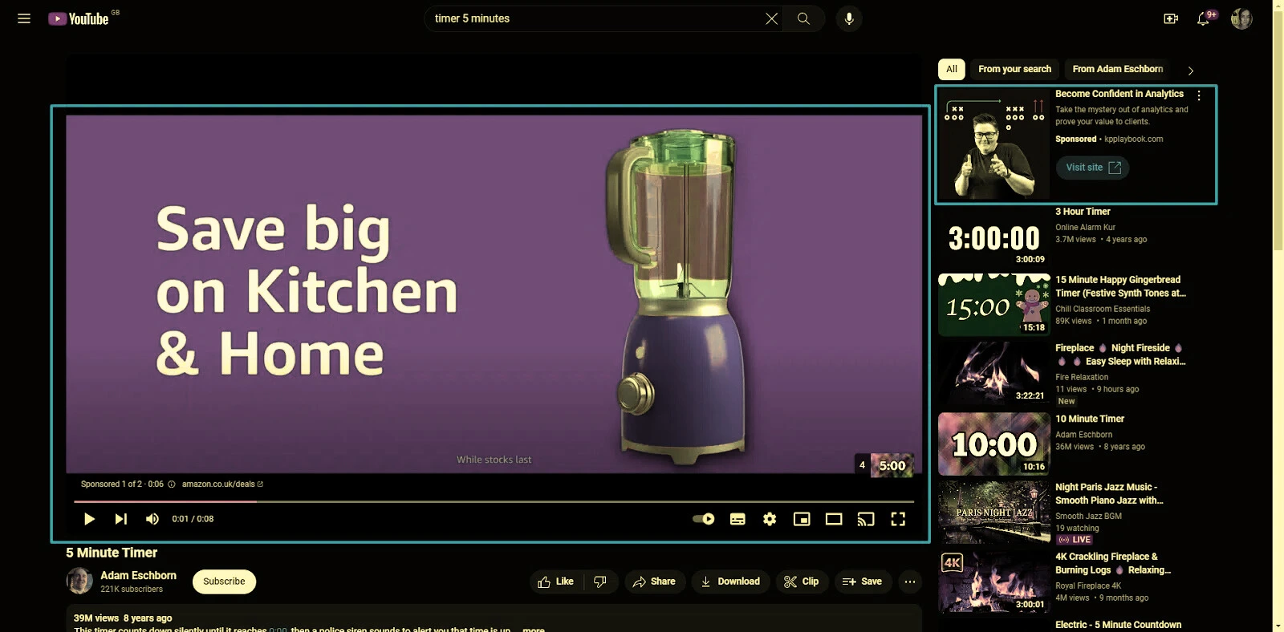Viewport: 1284px width, 632px height.
Task: Click the 0:00 timestamp in description
Action: coord(278,630)
